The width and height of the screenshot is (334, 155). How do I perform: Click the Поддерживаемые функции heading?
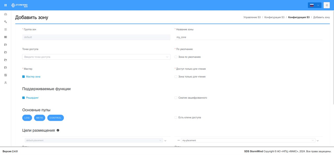tap(46, 89)
